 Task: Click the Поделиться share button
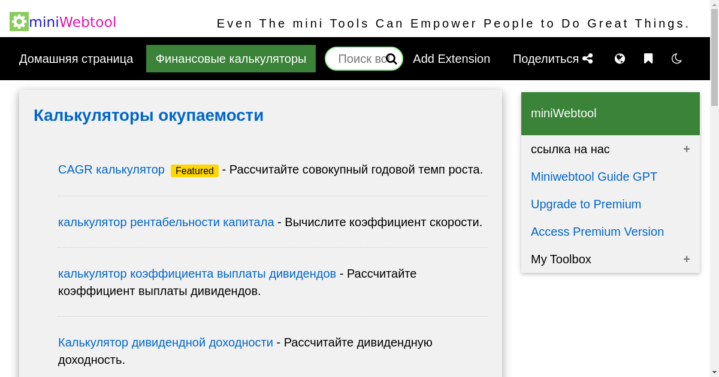tap(552, 59)
